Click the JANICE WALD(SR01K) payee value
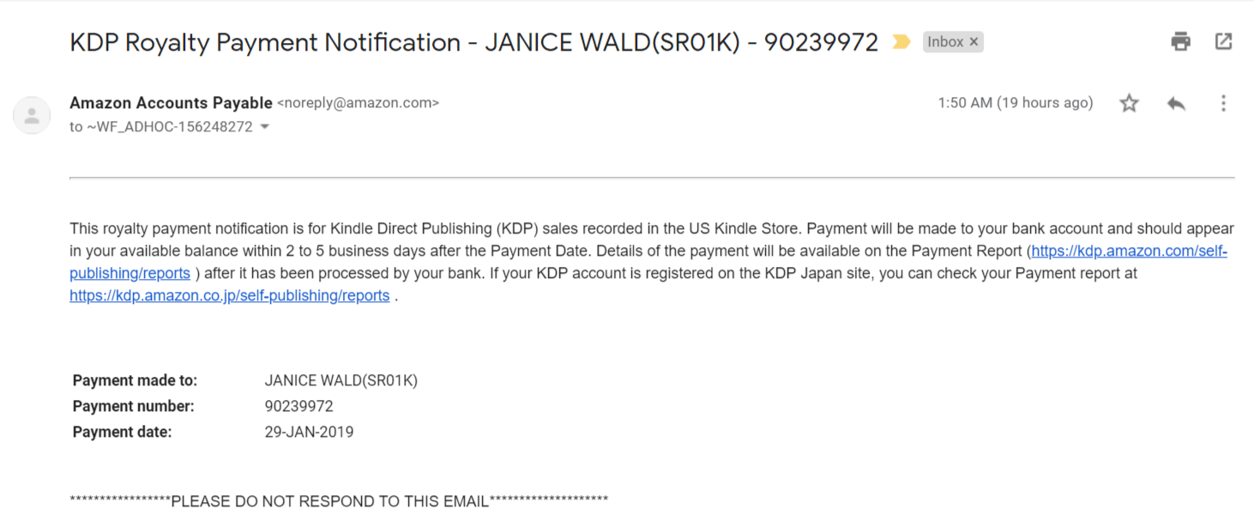Screen dimensions: 1260x515 341,380
